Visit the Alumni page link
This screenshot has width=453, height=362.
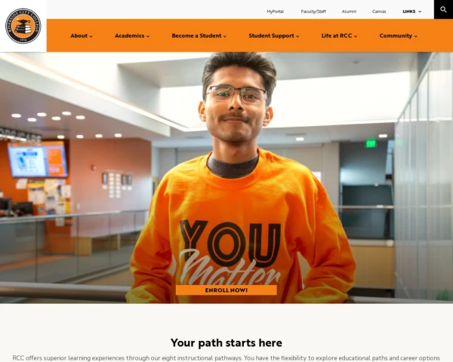click(349, 11)
